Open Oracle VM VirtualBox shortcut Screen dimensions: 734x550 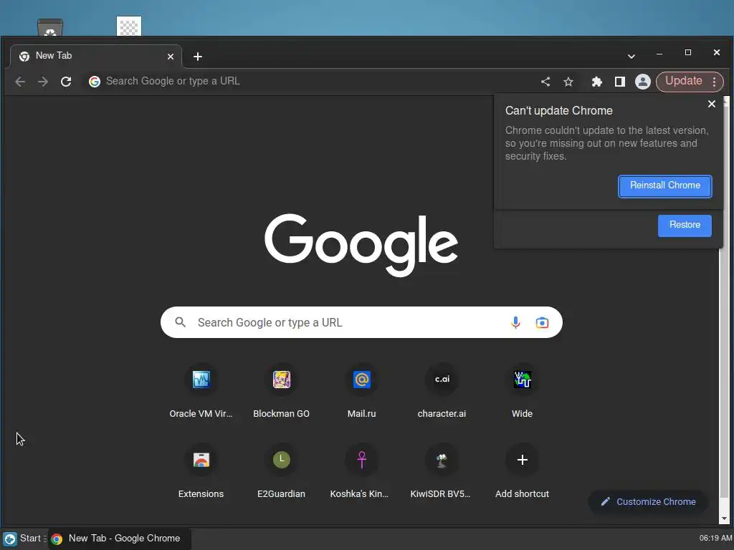tap(201, 392)
